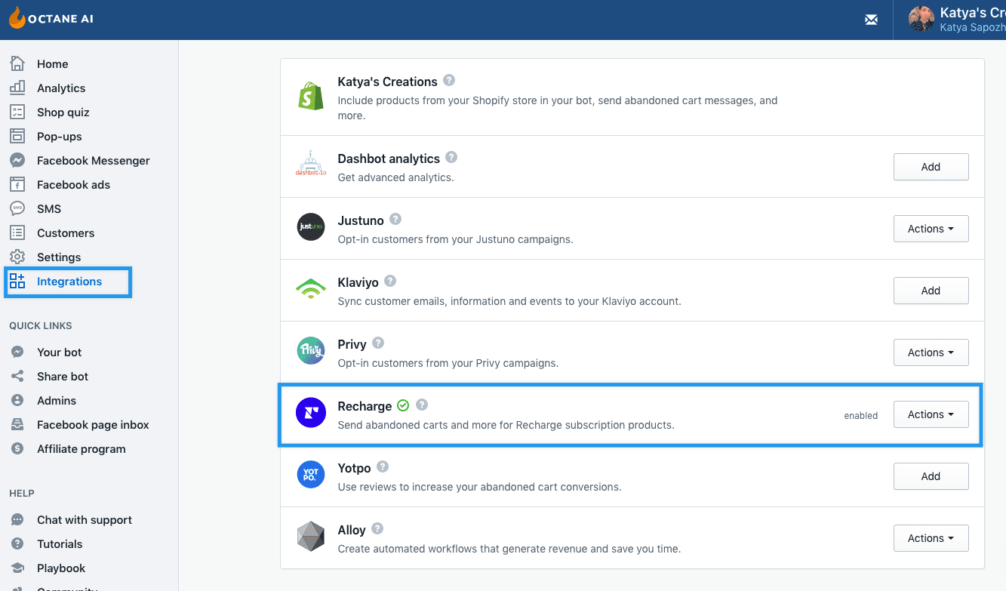Open Affiliate program link
This screenshot has width=1006, height=591.
(x=81, y=449)
